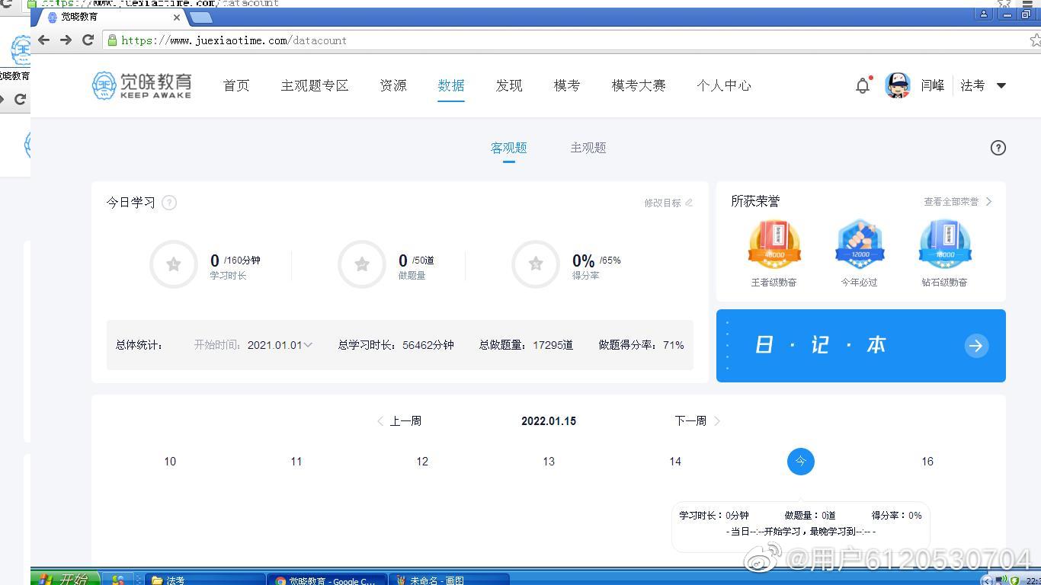
Task: Click the 觉晓教育 - Google Chrome taskbar item
Action: coord(327,580)
